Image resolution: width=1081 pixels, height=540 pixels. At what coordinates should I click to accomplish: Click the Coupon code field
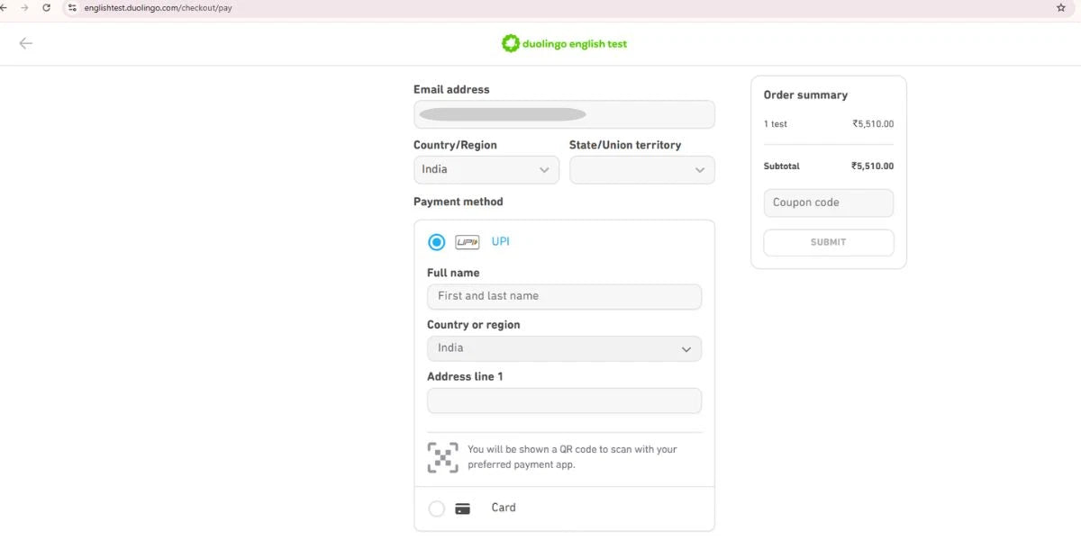pos(829,202)
